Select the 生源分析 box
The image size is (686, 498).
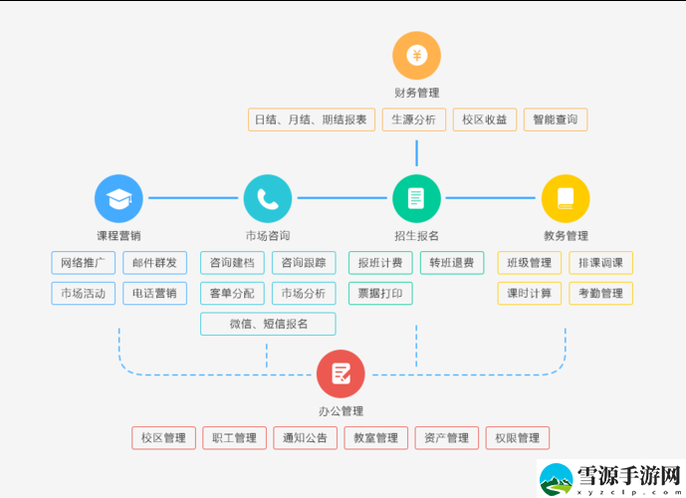click(414, 120)
